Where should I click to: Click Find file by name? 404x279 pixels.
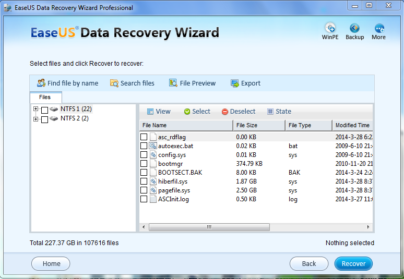coord(68,83)
